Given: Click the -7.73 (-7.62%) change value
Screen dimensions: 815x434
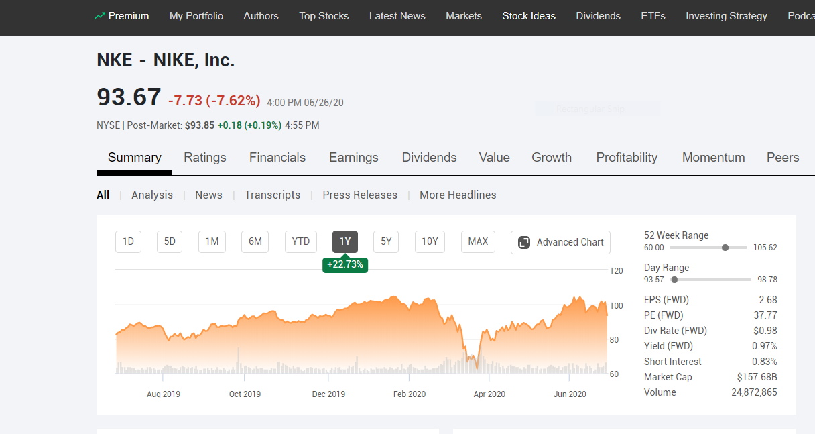Looking at the screenshot, I should (214, 101).
